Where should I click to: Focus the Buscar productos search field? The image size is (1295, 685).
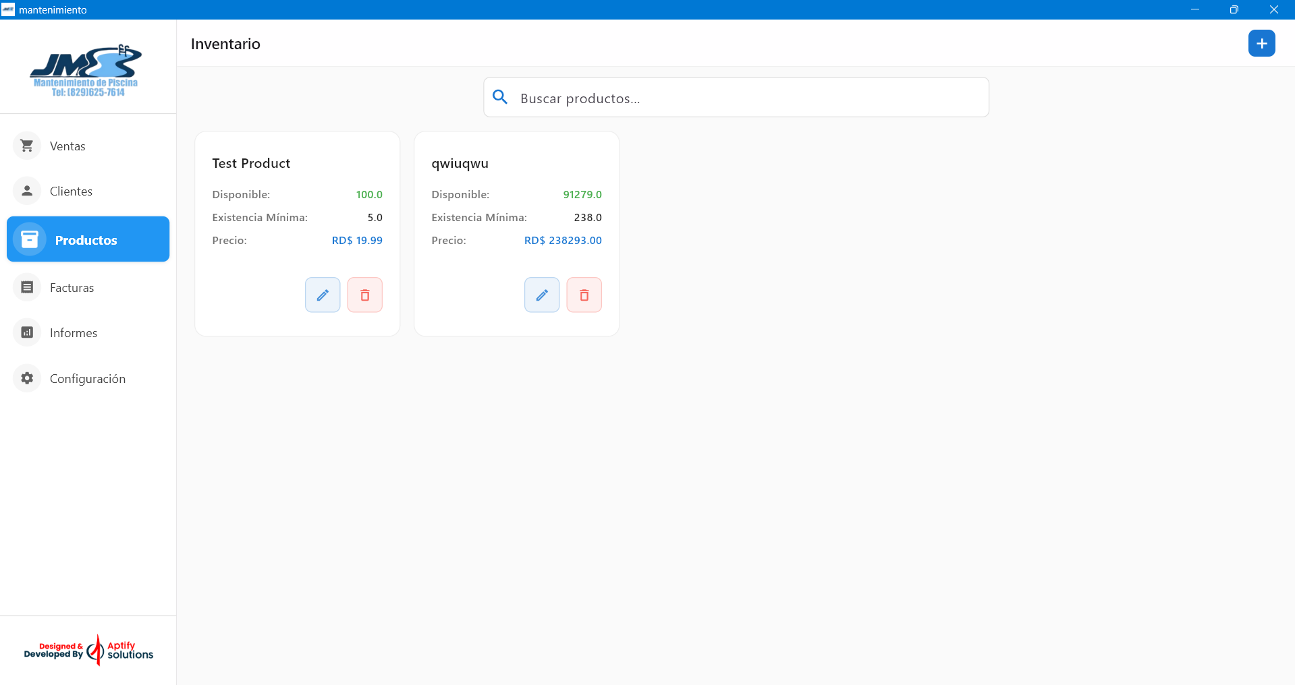pos(736,97)
